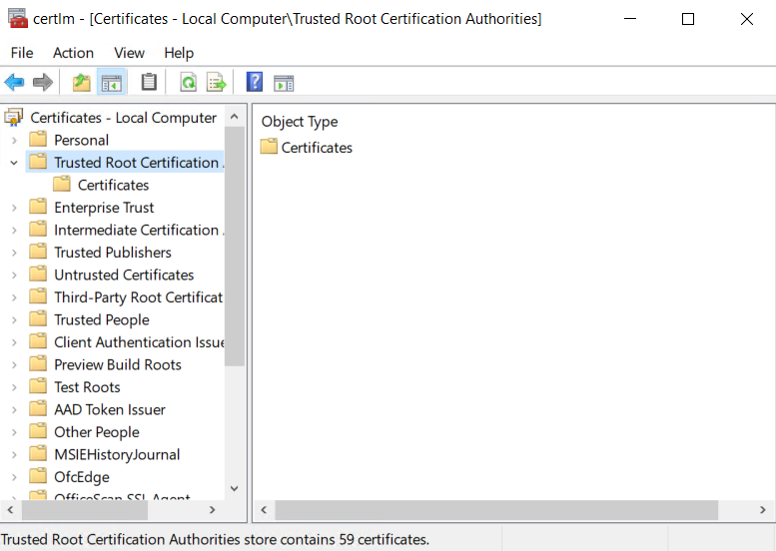This screenshot has width=776, height=551.
Task: Expand the Third-Party Root Certification node
Action: (x=14, y=297)
